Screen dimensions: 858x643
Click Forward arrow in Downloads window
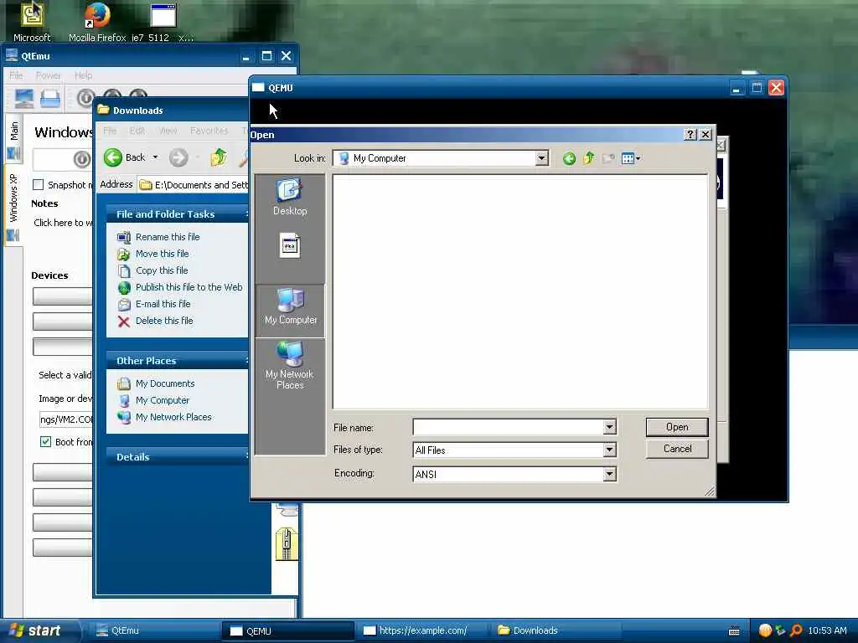[178, 157]
